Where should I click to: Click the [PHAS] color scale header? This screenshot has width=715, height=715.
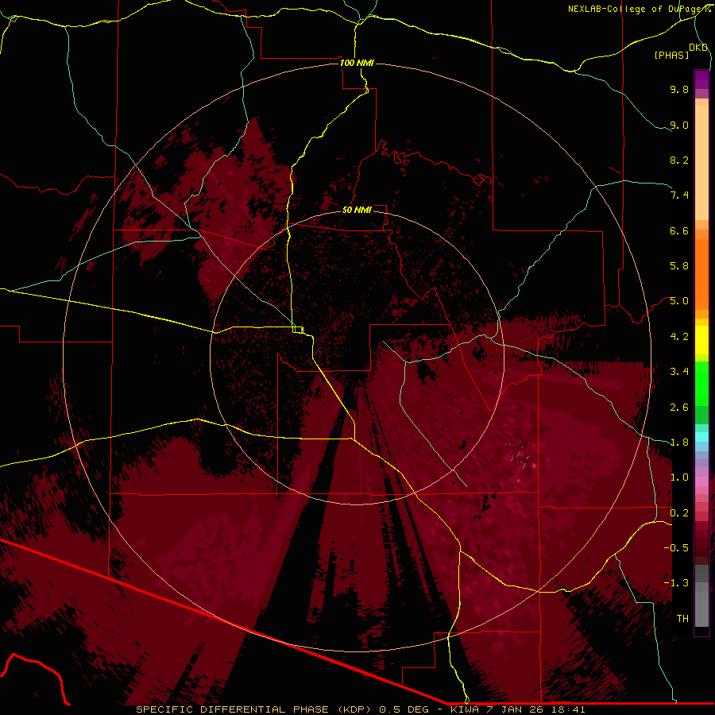point(671,56)
